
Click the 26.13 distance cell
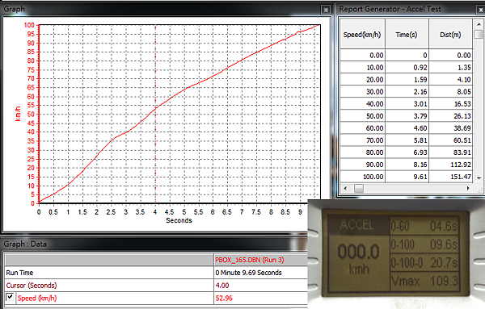[x=451, y=116]
